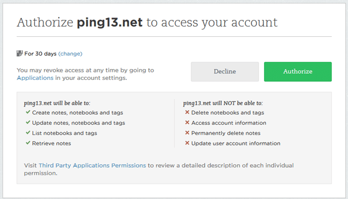This screenshot has height=199, width=348.
Task: Select the "Retrieve notes" permission text
Action: (x=52, y=143)
